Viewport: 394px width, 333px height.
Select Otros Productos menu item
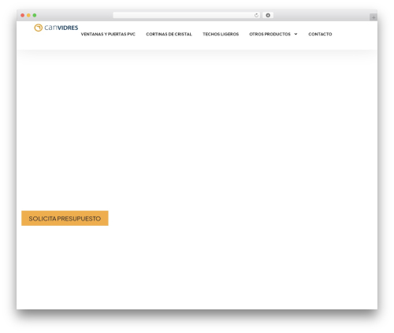point(269,34)
